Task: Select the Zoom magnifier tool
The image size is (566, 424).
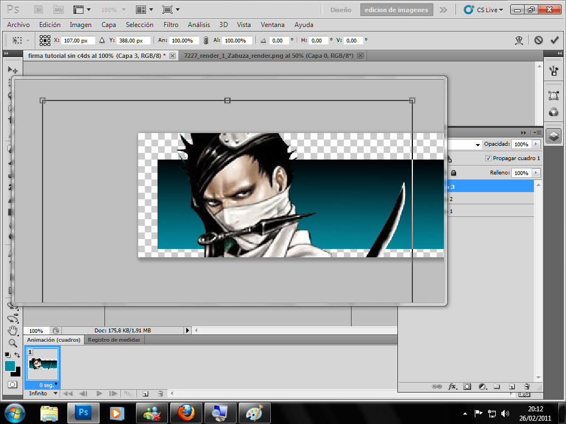Action: [13, 343]
